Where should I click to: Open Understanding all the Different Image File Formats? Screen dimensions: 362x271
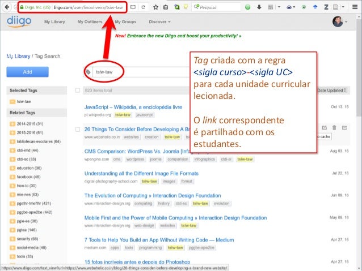pyautogui.click(x=141, y=173)
